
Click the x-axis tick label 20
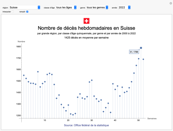click(68, 120)
